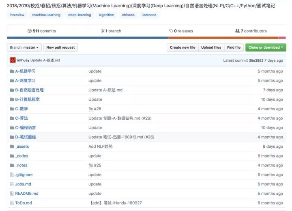This screenshot has height=211, width=292.
Task: Open the B-自然语言处理 folder
Action: (30, 90)
